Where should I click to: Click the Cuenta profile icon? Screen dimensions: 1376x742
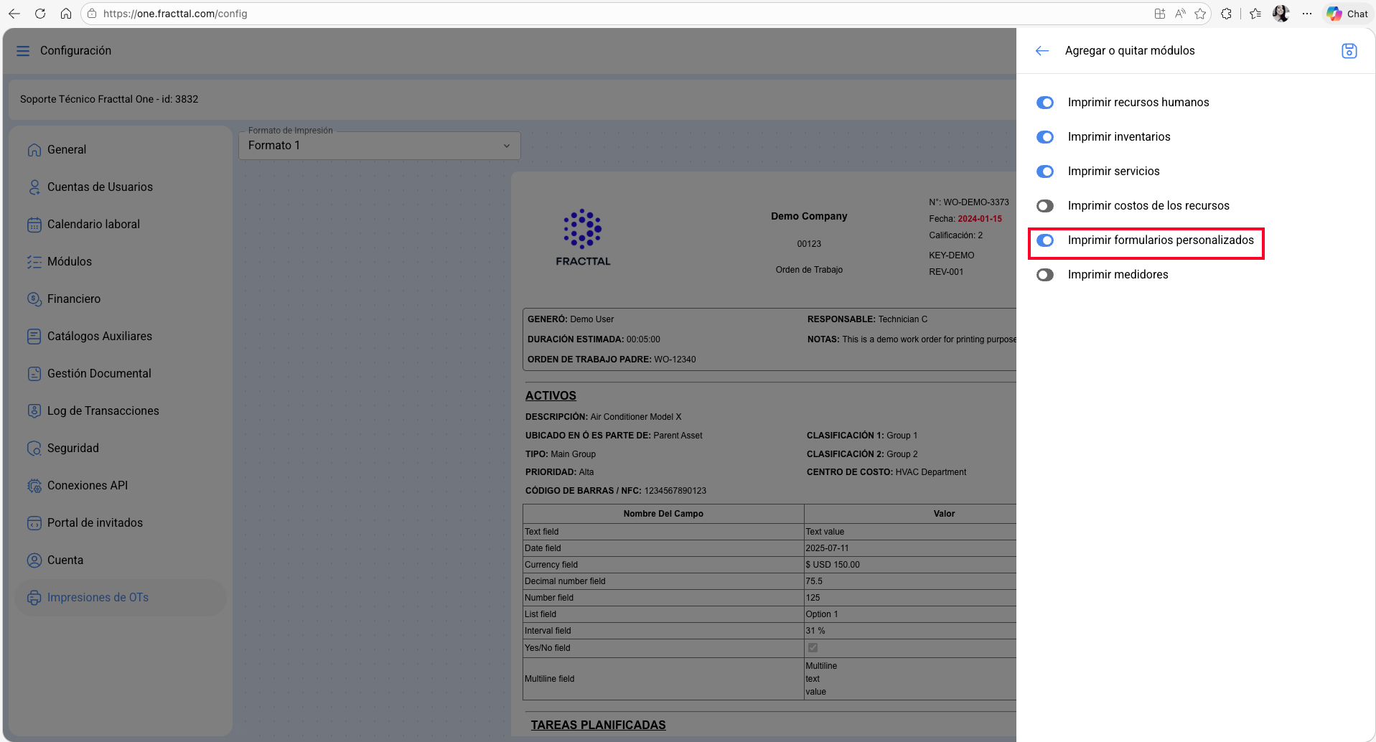tap(34, 560)
